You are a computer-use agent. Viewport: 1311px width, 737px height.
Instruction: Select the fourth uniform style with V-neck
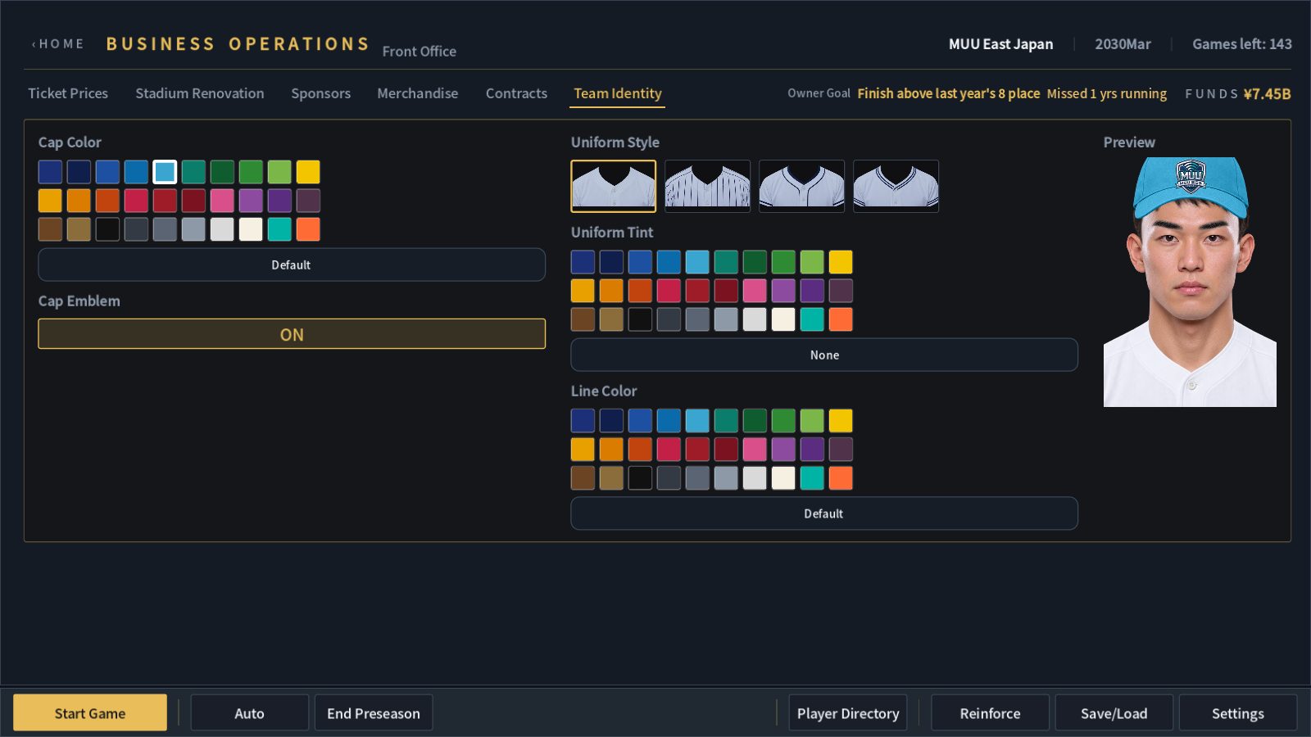click(x=896, y=186)
